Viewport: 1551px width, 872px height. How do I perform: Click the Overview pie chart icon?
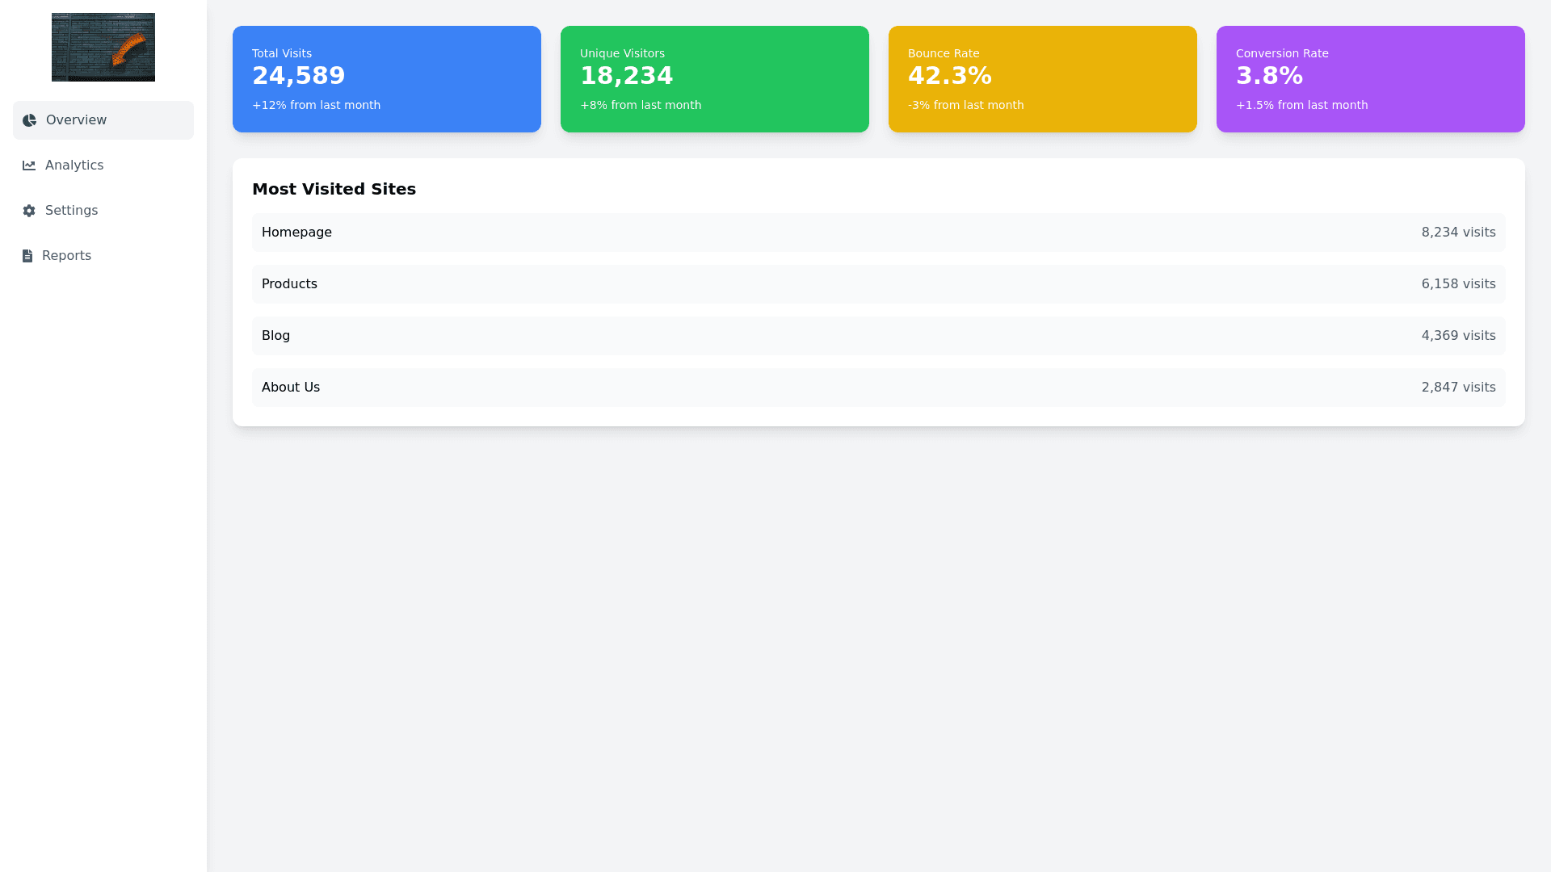(29, 120)
